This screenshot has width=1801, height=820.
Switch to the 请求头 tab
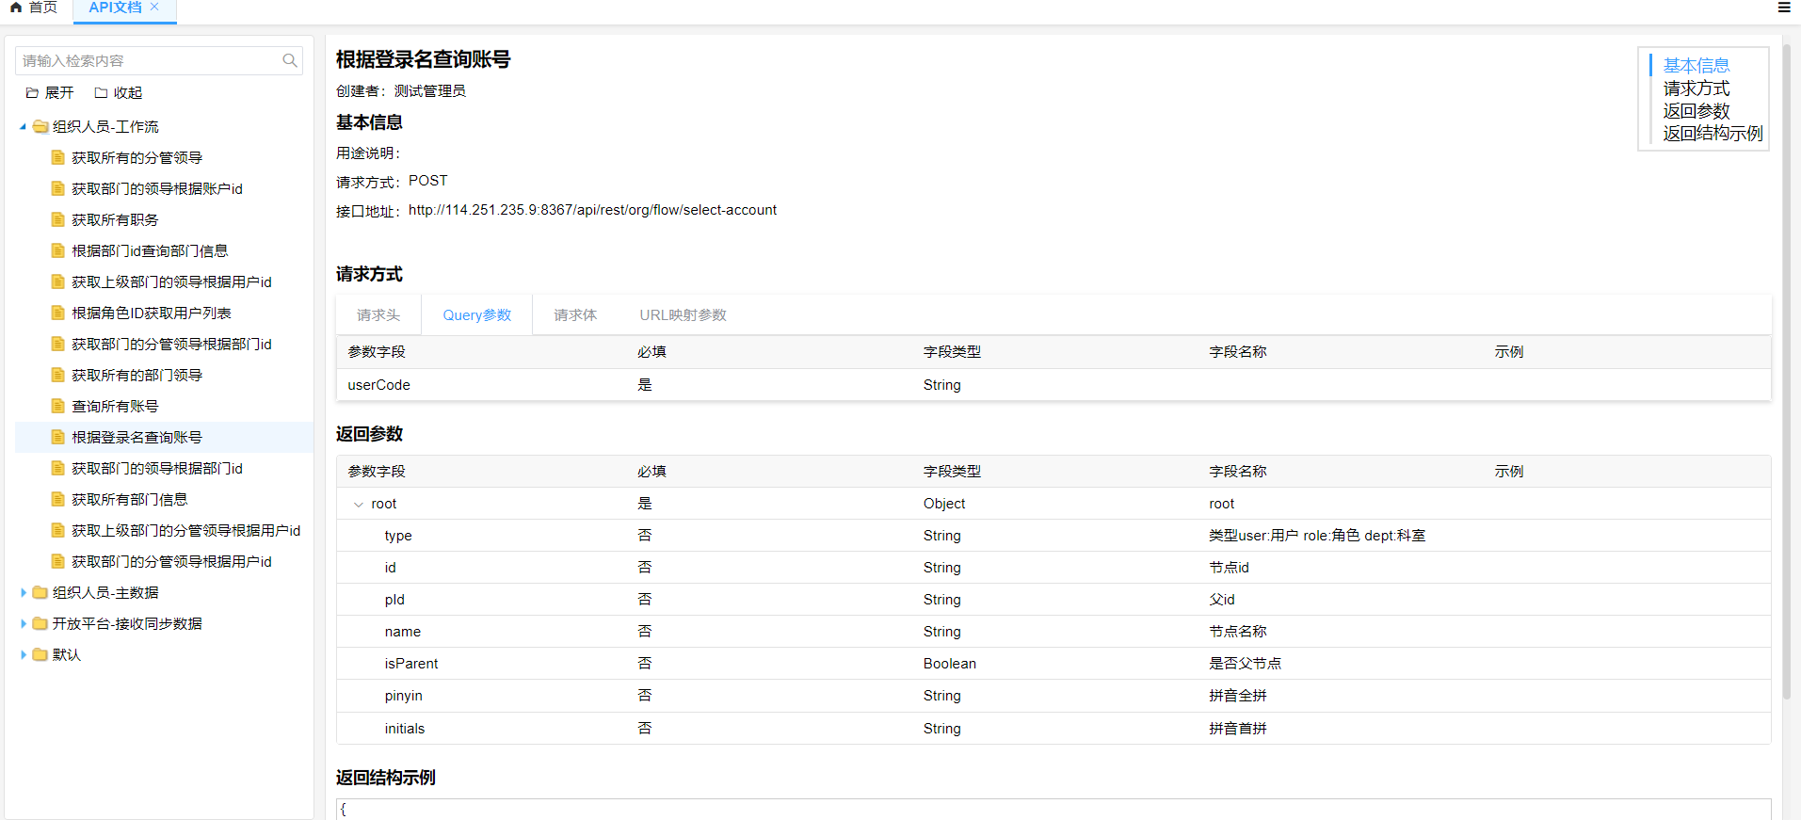coord(378,315)
